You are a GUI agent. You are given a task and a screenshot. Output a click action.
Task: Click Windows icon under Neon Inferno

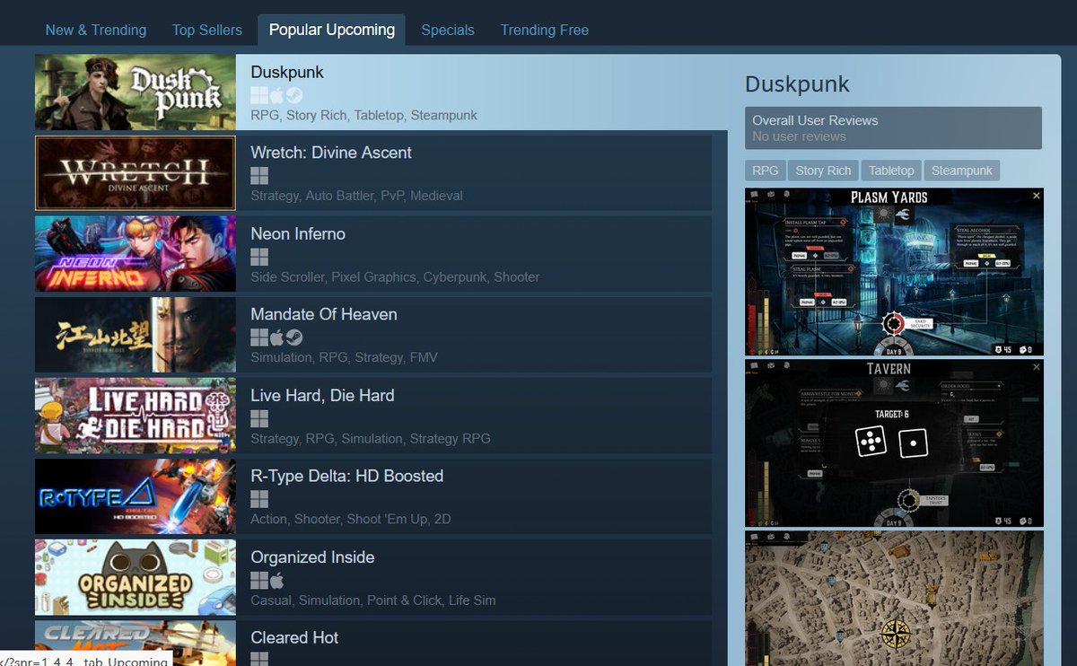259,258
